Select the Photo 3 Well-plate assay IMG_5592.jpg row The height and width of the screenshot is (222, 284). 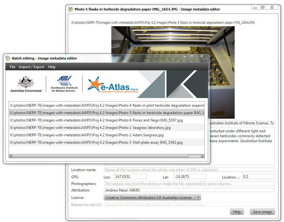(107, 142)
